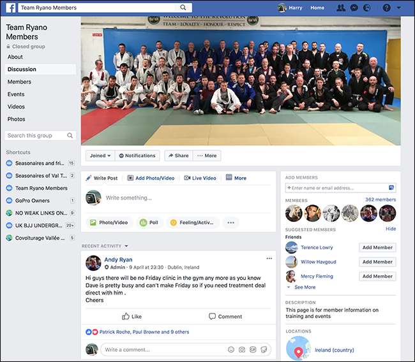Click the search magnifier icon
415x362 pixels.
183,8
